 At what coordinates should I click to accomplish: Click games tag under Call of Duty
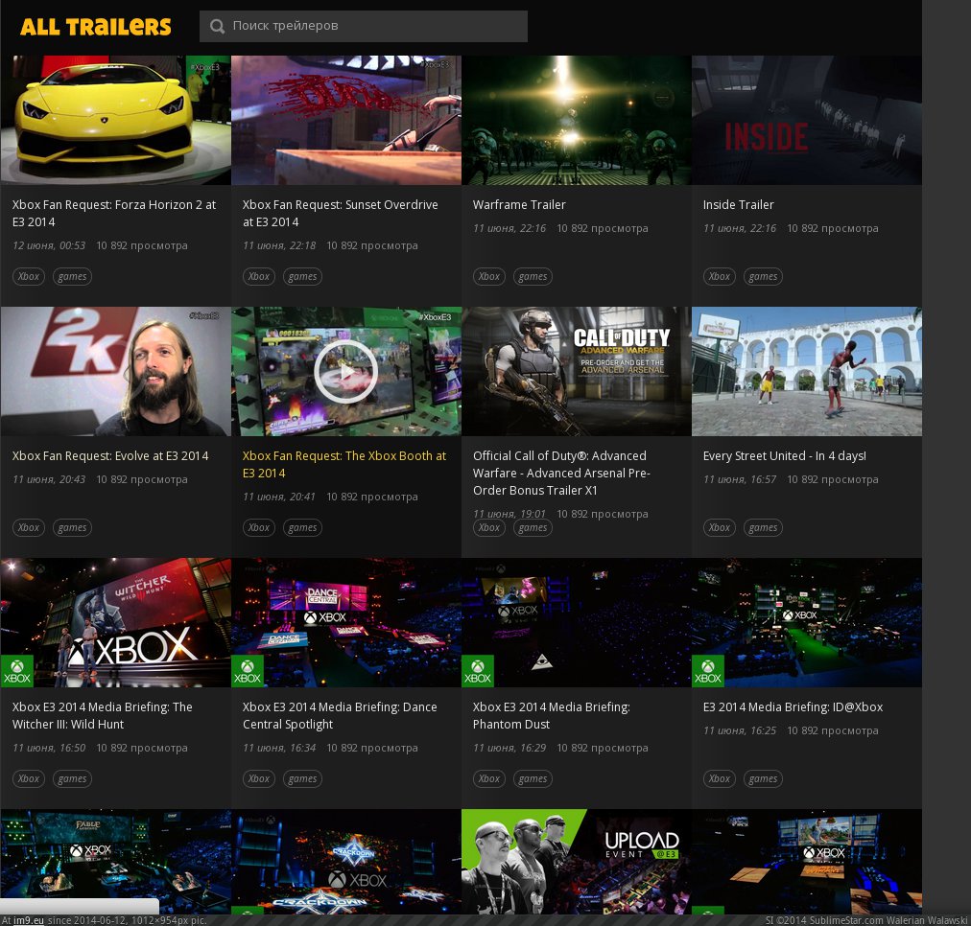[533, 527]
